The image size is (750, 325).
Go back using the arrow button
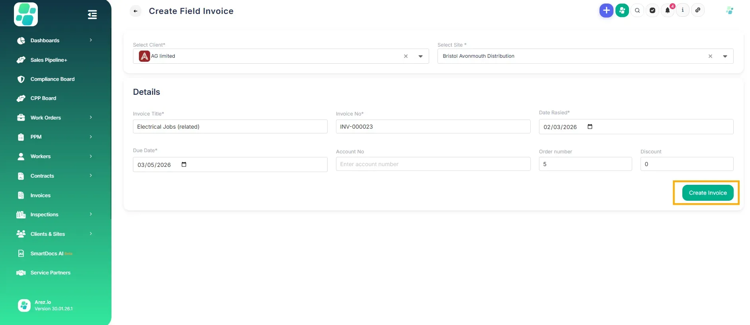(x=136, y=11)
